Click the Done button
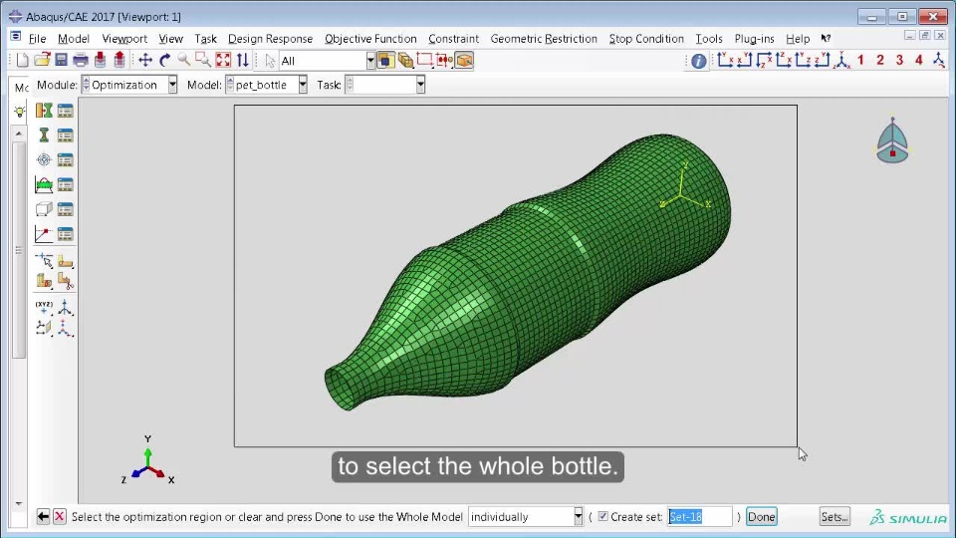 [x=762, y=517]
